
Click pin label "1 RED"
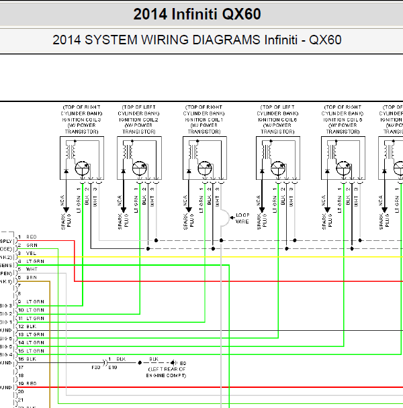(x=28, y=237)
